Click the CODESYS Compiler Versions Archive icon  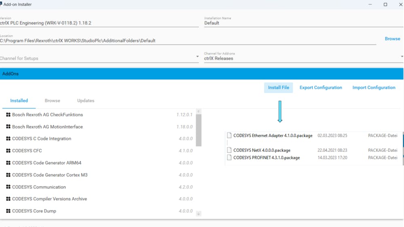[x=8, y=199]
